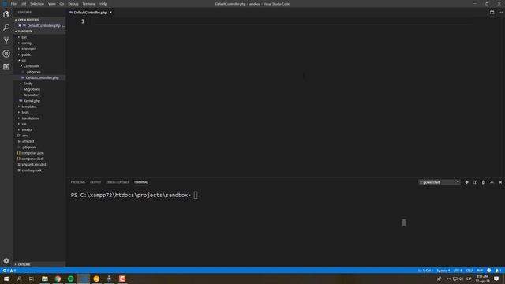
Task: Open the Selection menu
Action: click(37, 4)
